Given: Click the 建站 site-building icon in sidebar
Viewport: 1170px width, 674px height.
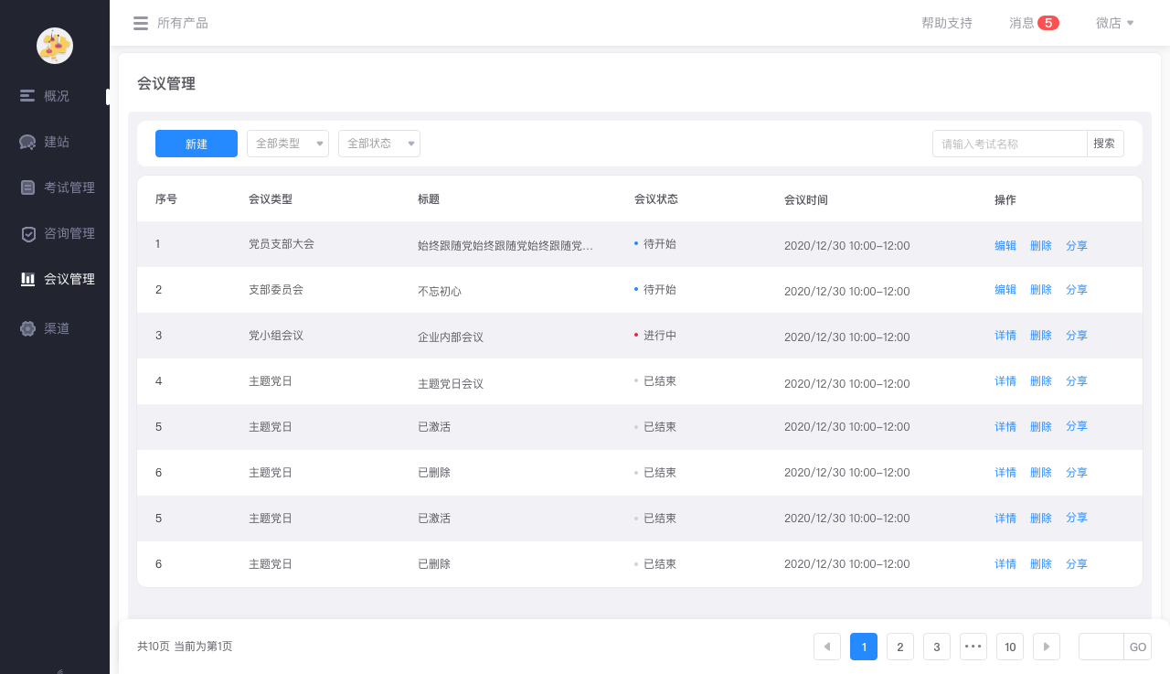Looking at the screenshot, I should (27, 142).
